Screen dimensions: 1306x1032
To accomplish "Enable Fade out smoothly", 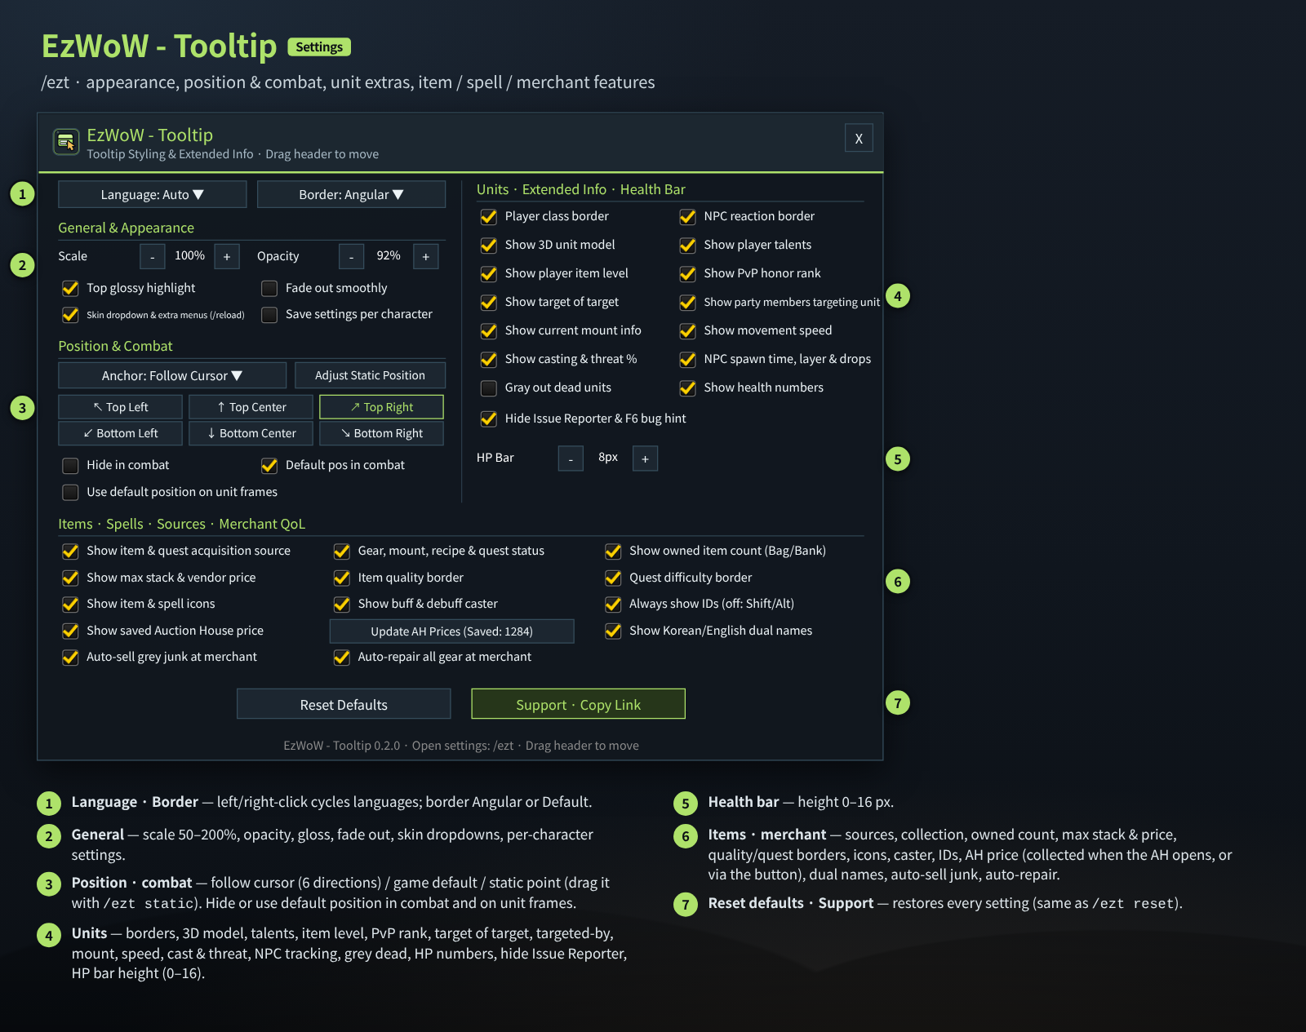I will point(269,288).
